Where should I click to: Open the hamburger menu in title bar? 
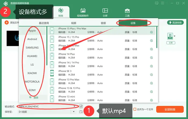(162, 3)
